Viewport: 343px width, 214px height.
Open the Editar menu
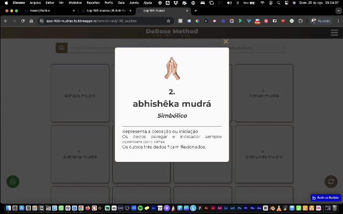[50, 3]
